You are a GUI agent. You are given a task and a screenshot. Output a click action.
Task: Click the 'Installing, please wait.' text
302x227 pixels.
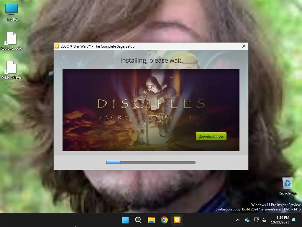pyautogui.click(x=152, y=60)
